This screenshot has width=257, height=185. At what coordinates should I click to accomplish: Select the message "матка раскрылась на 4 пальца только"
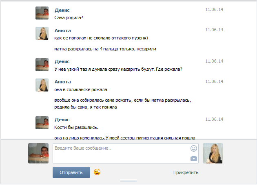(x=105, y=49)
